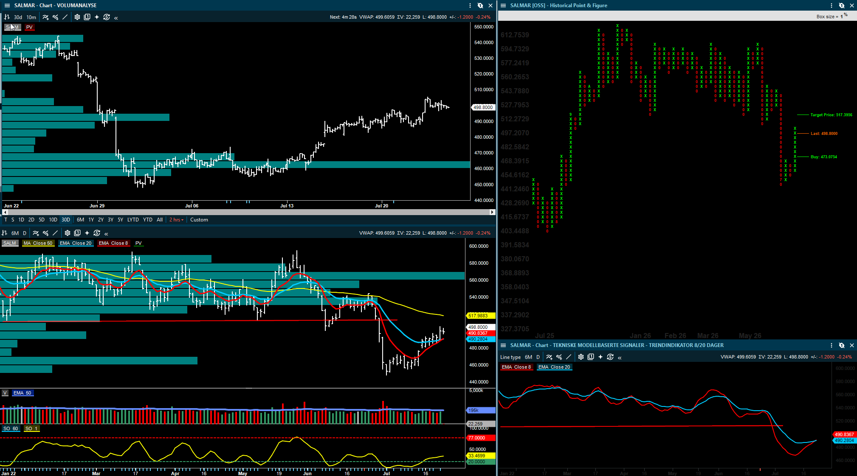Click bar chart type icon in the 6M chart toolbar
857x476 pixels.
click(4, 233)
